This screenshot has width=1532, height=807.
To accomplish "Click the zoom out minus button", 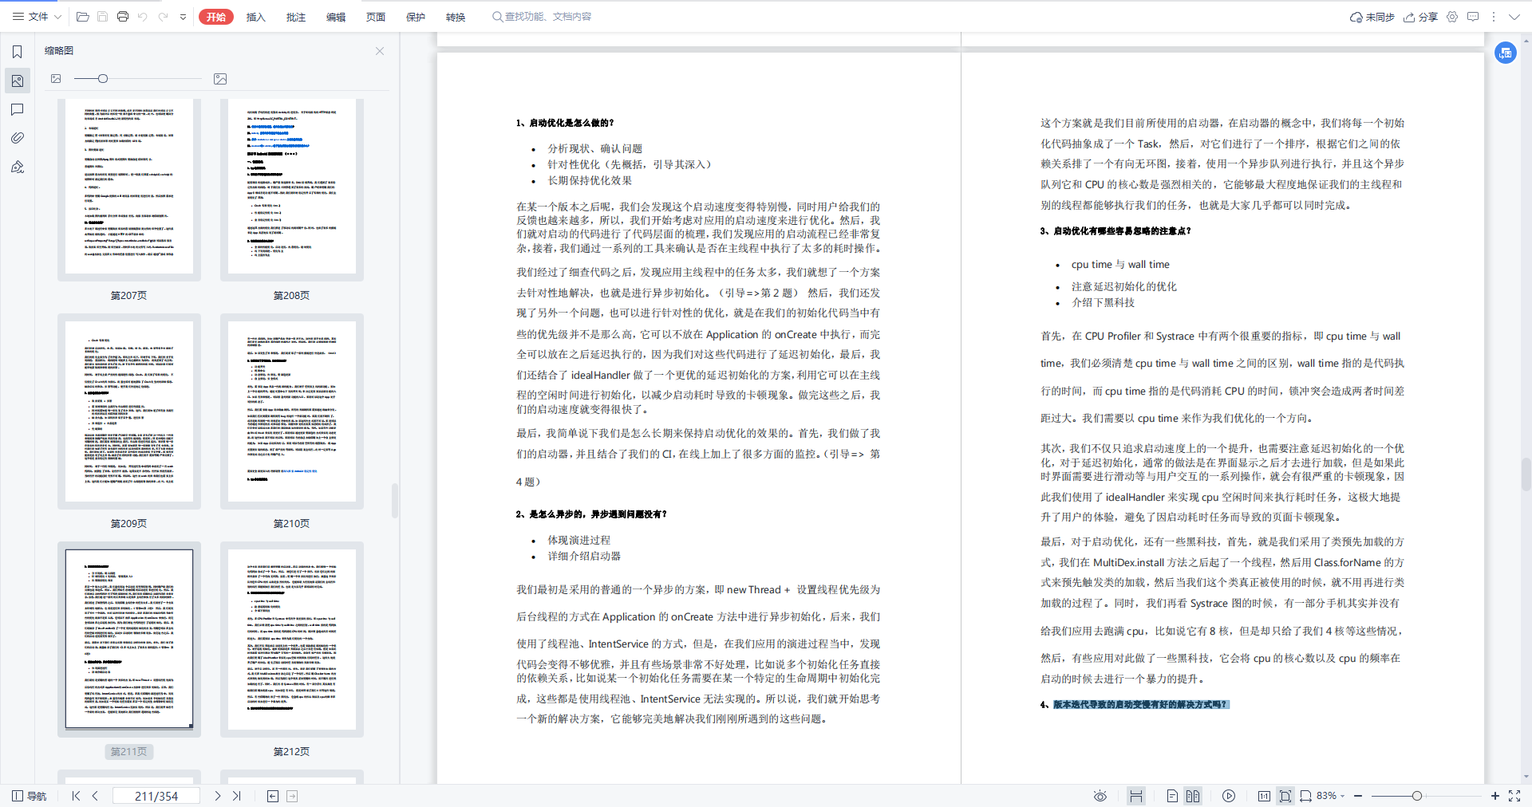I will 1358,796.
